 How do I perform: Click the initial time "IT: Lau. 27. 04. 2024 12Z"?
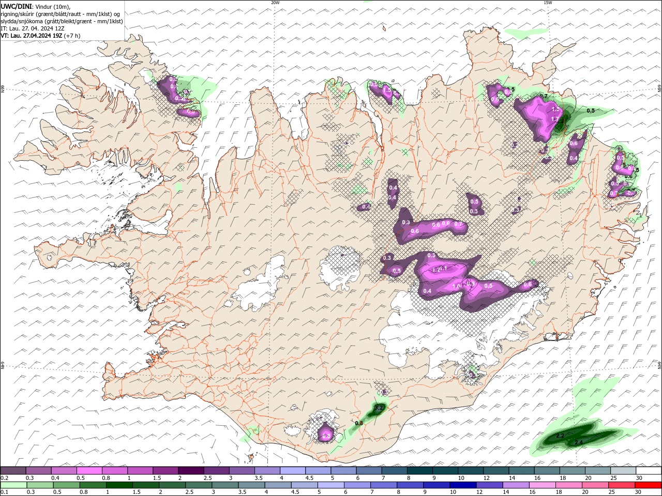[32, 28]
